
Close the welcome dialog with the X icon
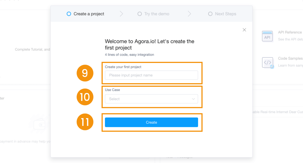pos(244,30)
